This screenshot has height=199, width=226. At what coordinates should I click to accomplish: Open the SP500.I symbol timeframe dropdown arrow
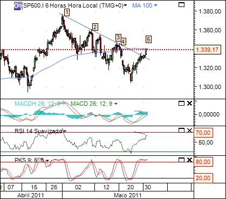tap(125, 5)
